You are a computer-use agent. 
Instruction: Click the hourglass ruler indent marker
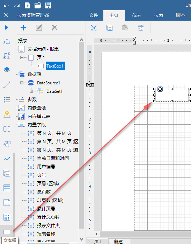pyautogui.click(x=134, y=41)
